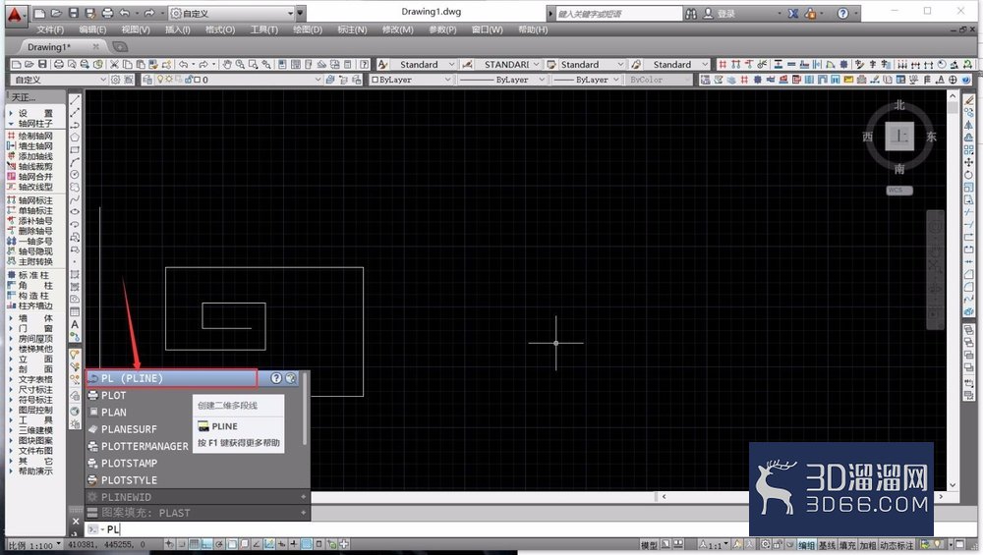Screen dimensions: 983x555
Task: Open the ByLayer color dropdown
Action: click(x=411, y=80)
